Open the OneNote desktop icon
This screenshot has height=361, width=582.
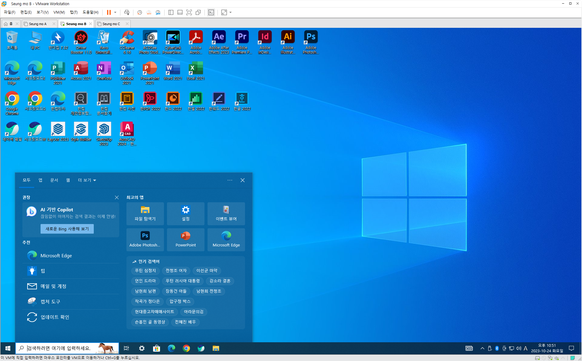104,71
